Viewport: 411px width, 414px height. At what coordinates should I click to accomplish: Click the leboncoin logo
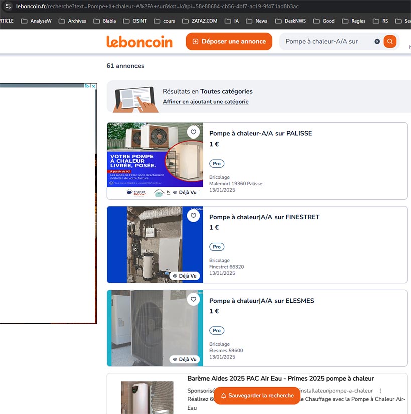(140, 42)
